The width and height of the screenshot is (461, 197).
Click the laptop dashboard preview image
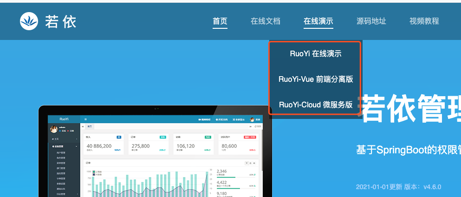click(x=155, y=151)
